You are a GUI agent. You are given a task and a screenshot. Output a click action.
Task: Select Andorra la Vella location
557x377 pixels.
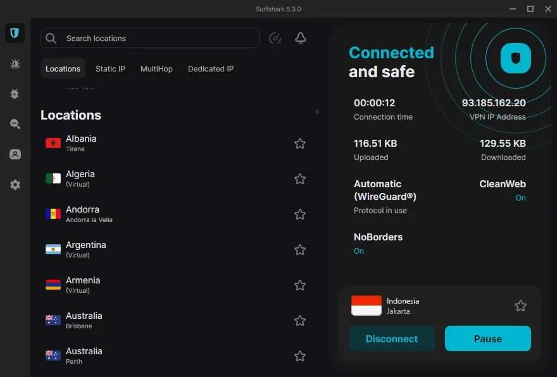click(x=176, y=214)
